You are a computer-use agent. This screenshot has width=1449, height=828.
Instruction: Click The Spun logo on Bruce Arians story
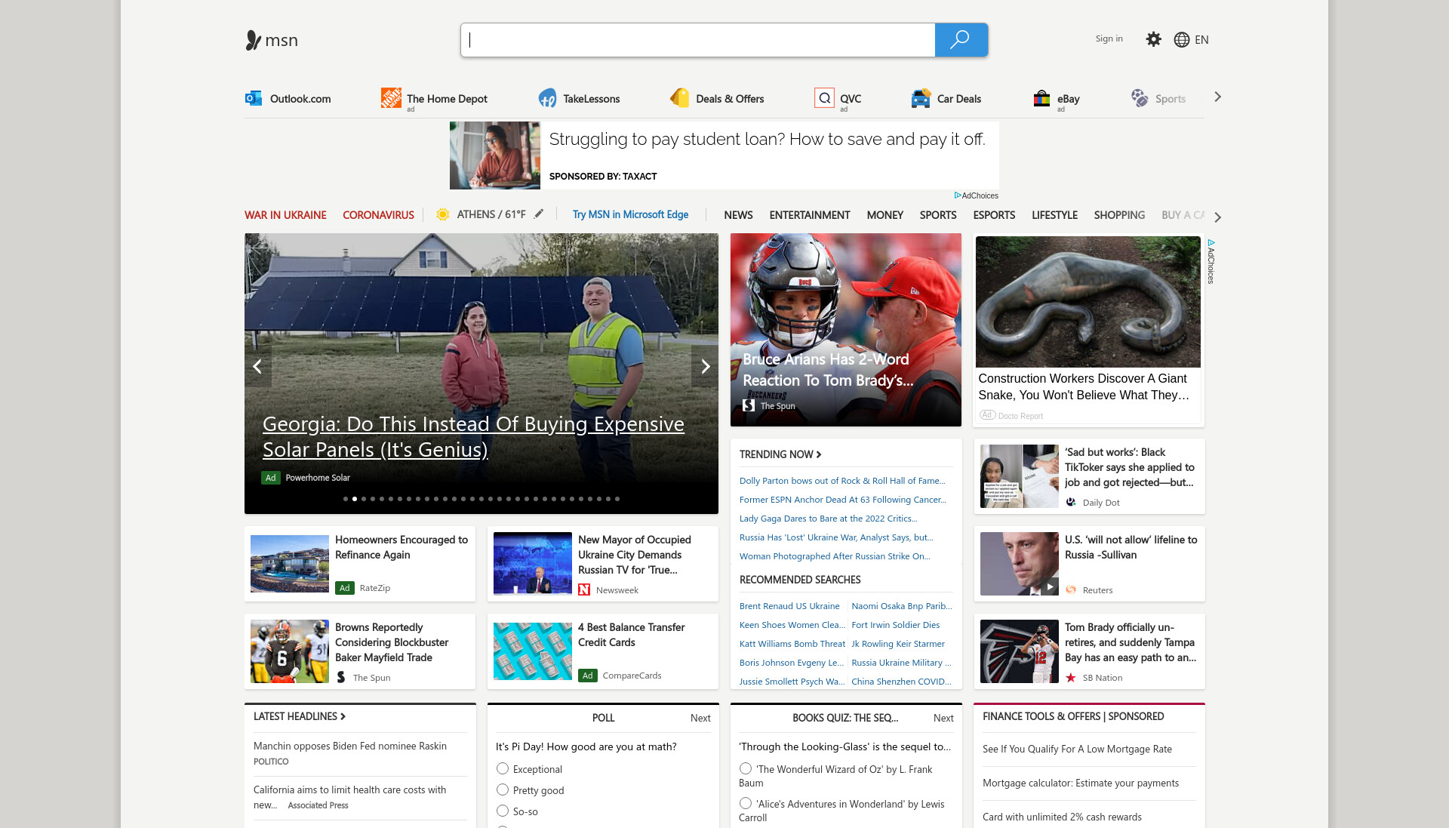tap(749, 405)
